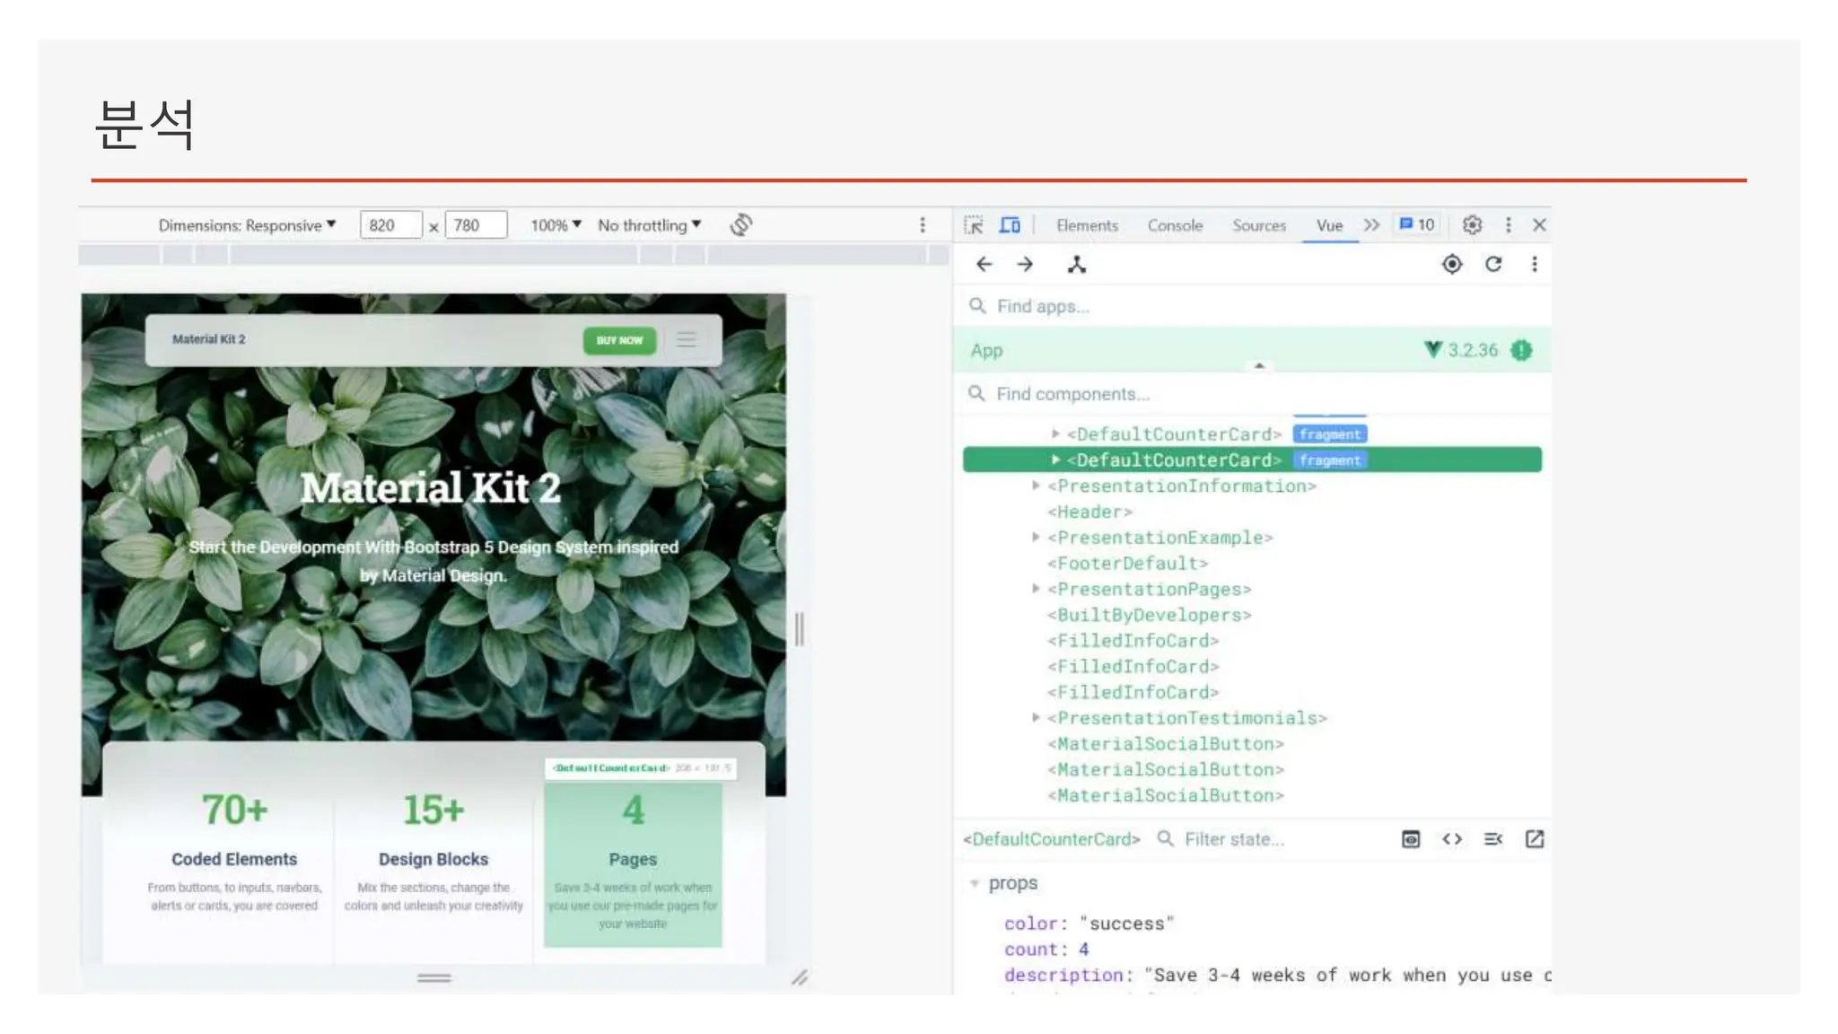The image size is (1838, 1034).
Task: Click select component in page target icon
Action: [1451, 265]
